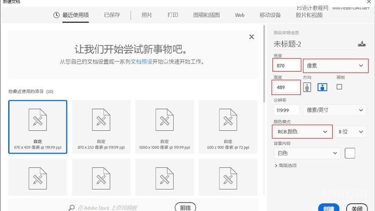Open the 8 位 bit depth dropdown
This screenshot has height=211, width=375.
351,132
